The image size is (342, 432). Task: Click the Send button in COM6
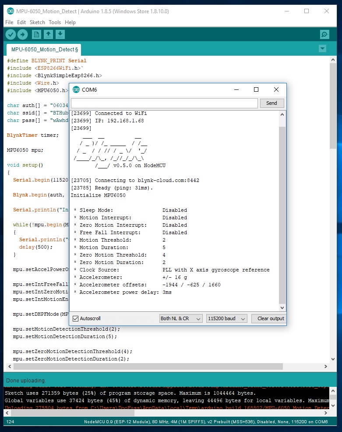pos(272,103)
